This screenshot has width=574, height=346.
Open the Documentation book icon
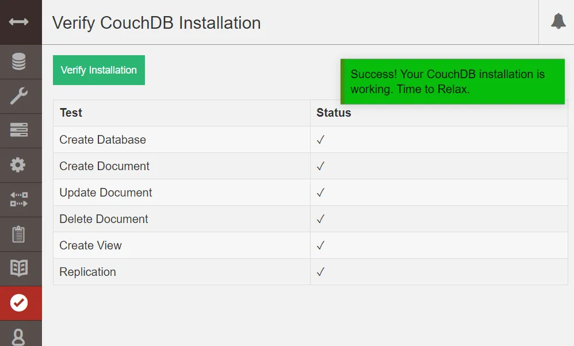click(x=18, y=268)
